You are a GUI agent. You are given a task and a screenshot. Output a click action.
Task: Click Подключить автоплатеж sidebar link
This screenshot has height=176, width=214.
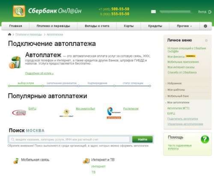[x=183, y=119]
